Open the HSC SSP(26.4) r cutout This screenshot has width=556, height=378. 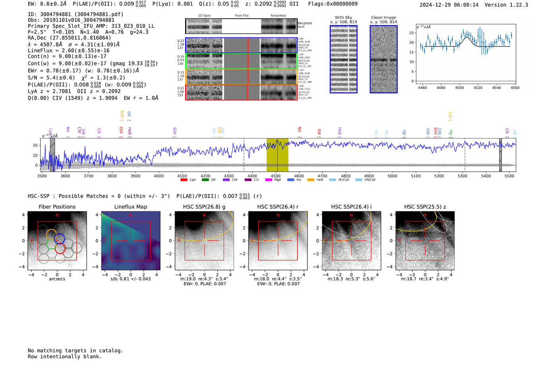(278, 241)
